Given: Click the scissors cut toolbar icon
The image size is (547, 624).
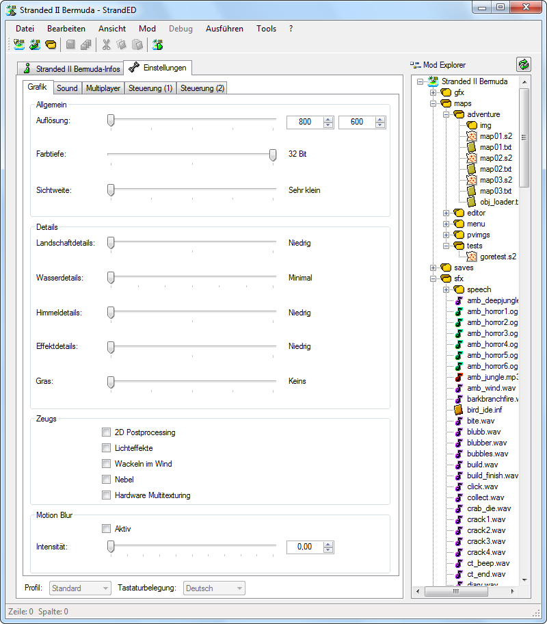Looking at the screenshot, I should point(106,44).
